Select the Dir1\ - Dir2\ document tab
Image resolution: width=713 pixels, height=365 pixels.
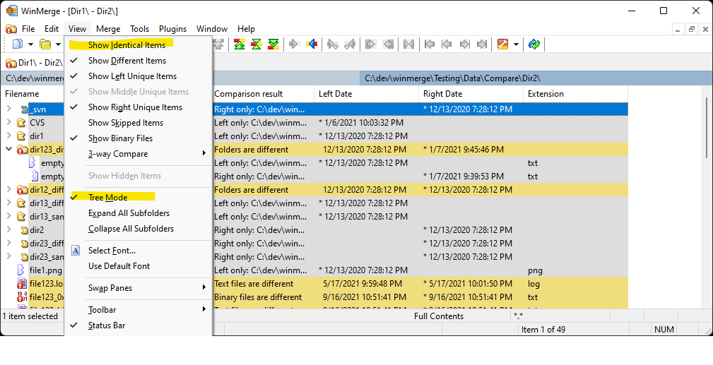(34, 63)
